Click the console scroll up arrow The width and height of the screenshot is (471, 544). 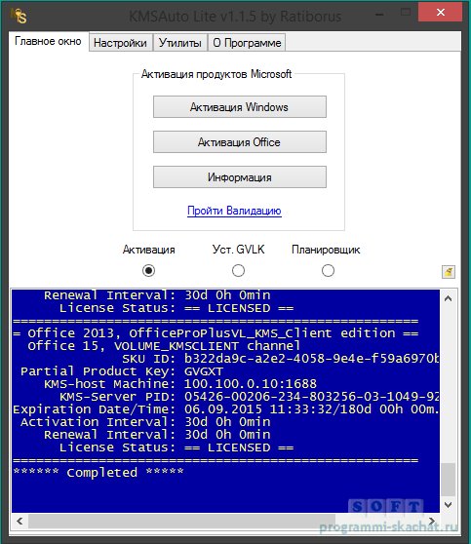click(449, 298)
